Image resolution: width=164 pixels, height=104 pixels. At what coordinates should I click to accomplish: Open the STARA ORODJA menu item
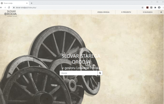pyautogui.click(x=103, y=12)
